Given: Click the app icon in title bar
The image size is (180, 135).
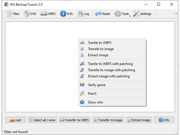Looking at the screenshot, I should point(6,4).
